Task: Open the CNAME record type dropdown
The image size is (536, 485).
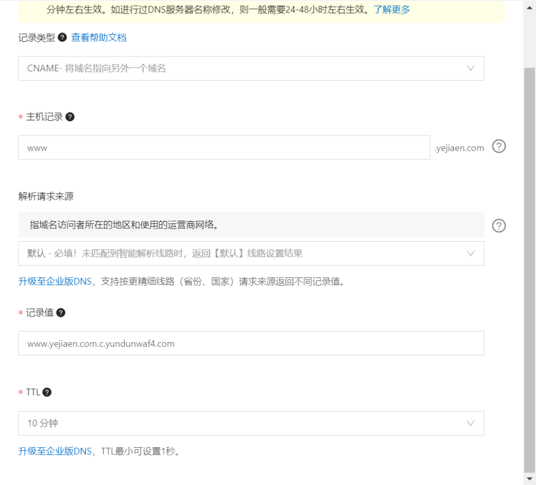Action: (x=251, y=69)
